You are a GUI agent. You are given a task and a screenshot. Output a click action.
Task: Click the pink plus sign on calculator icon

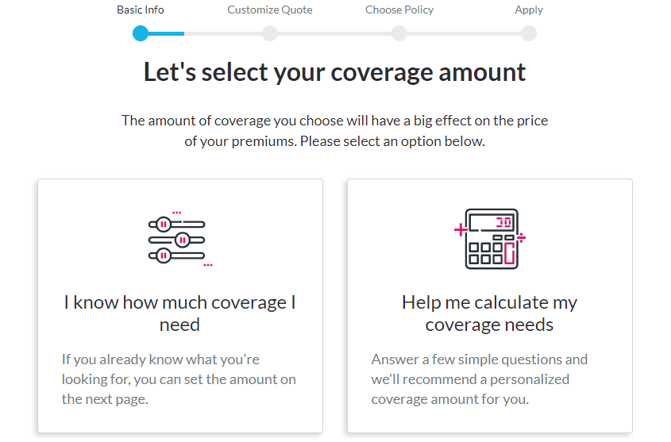click(x=461, y=230)
